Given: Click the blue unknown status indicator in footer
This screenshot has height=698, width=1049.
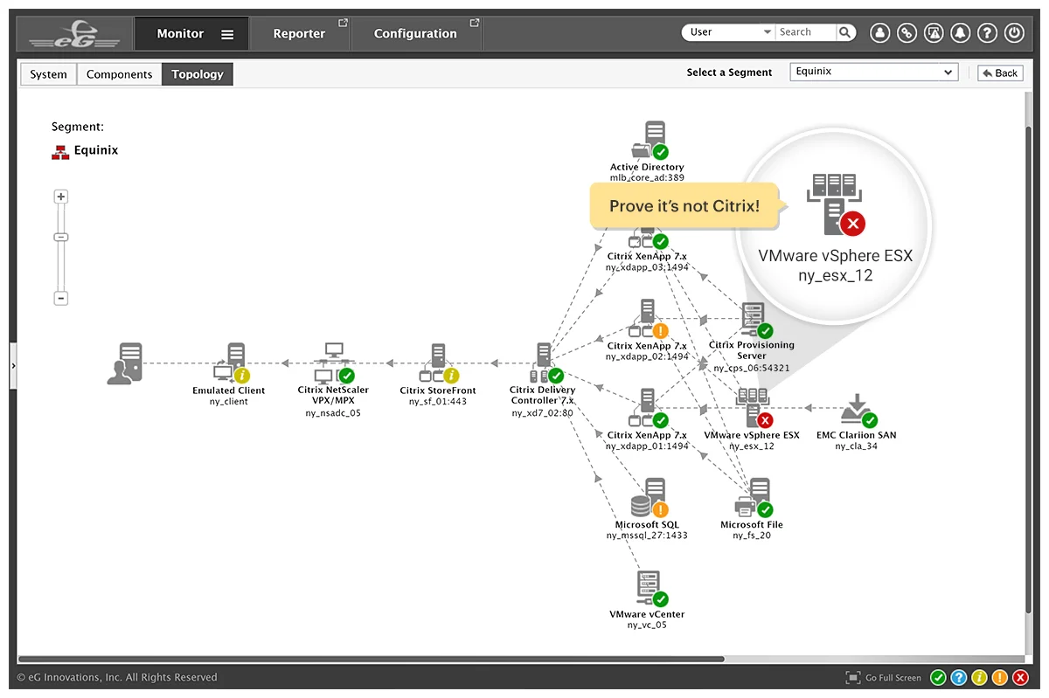Looking at the screenshot, I should click(958, 677).
